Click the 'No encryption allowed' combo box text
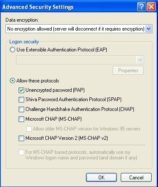 click(x=76, y=29)
